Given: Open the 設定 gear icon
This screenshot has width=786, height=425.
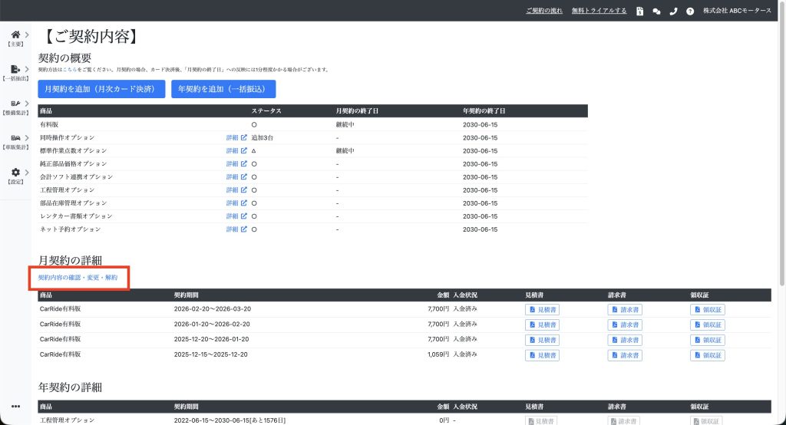Looking at the screenshot, I should pos(15,173).
